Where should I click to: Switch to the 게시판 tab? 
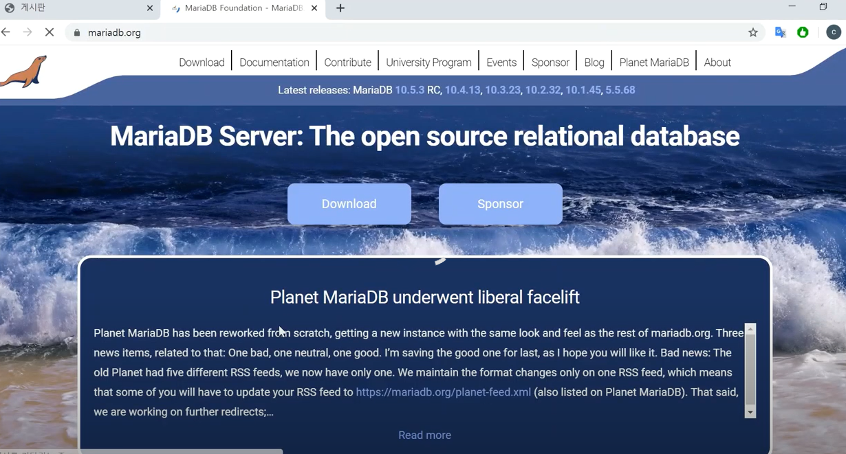pos(80,8)
